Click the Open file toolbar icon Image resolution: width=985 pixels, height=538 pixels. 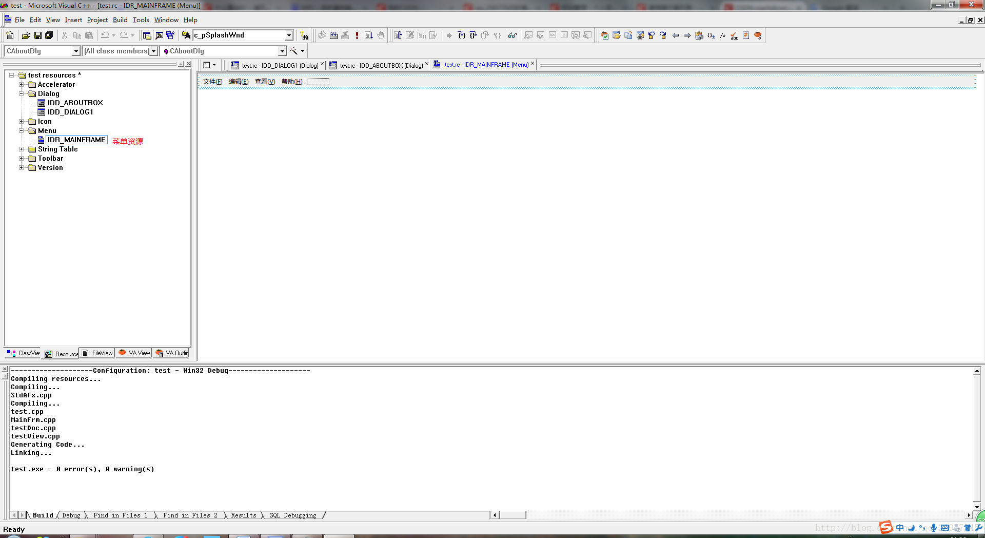[26, 35]
